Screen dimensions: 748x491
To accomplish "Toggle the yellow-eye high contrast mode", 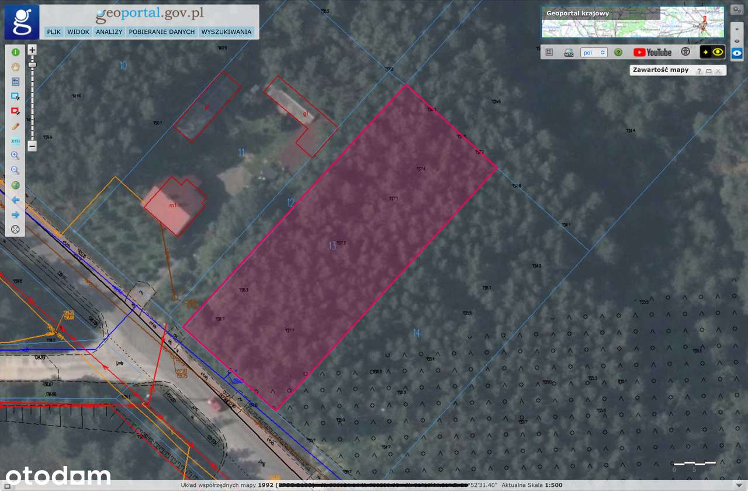I will click(x=712, y=52).
